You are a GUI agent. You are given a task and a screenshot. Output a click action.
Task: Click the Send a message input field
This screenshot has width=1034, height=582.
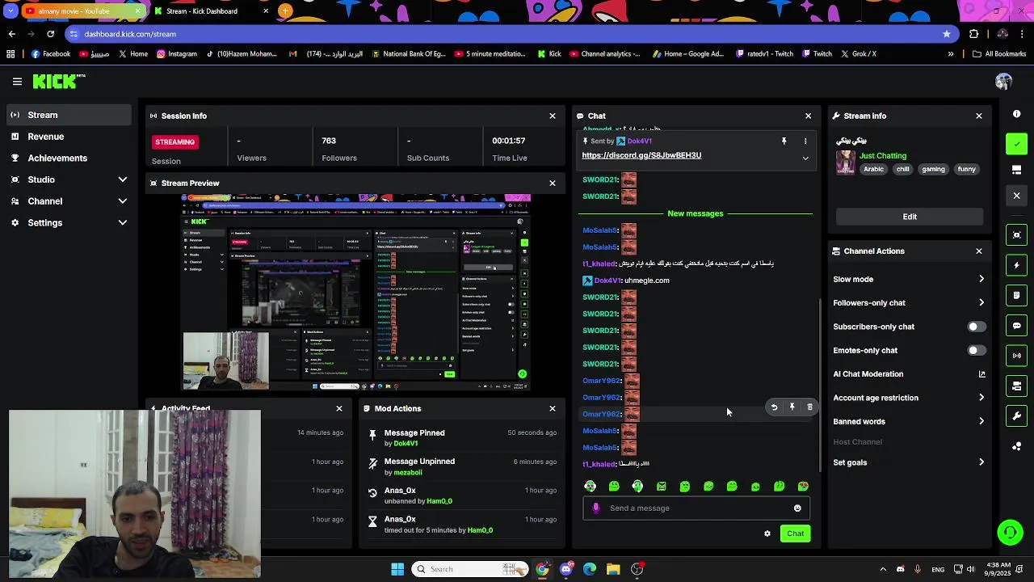tap(696, 508)
